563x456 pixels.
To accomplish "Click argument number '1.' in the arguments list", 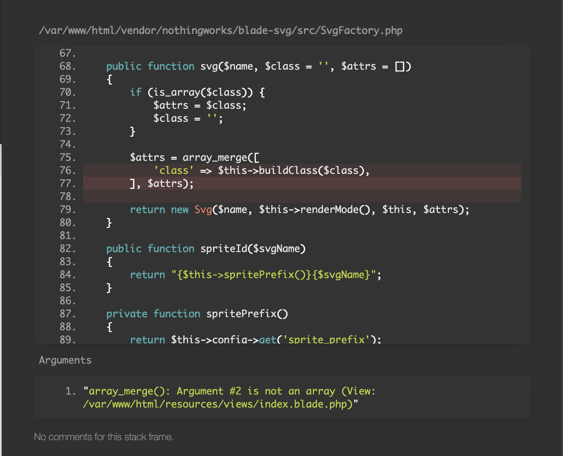I will tap(70, 391).
